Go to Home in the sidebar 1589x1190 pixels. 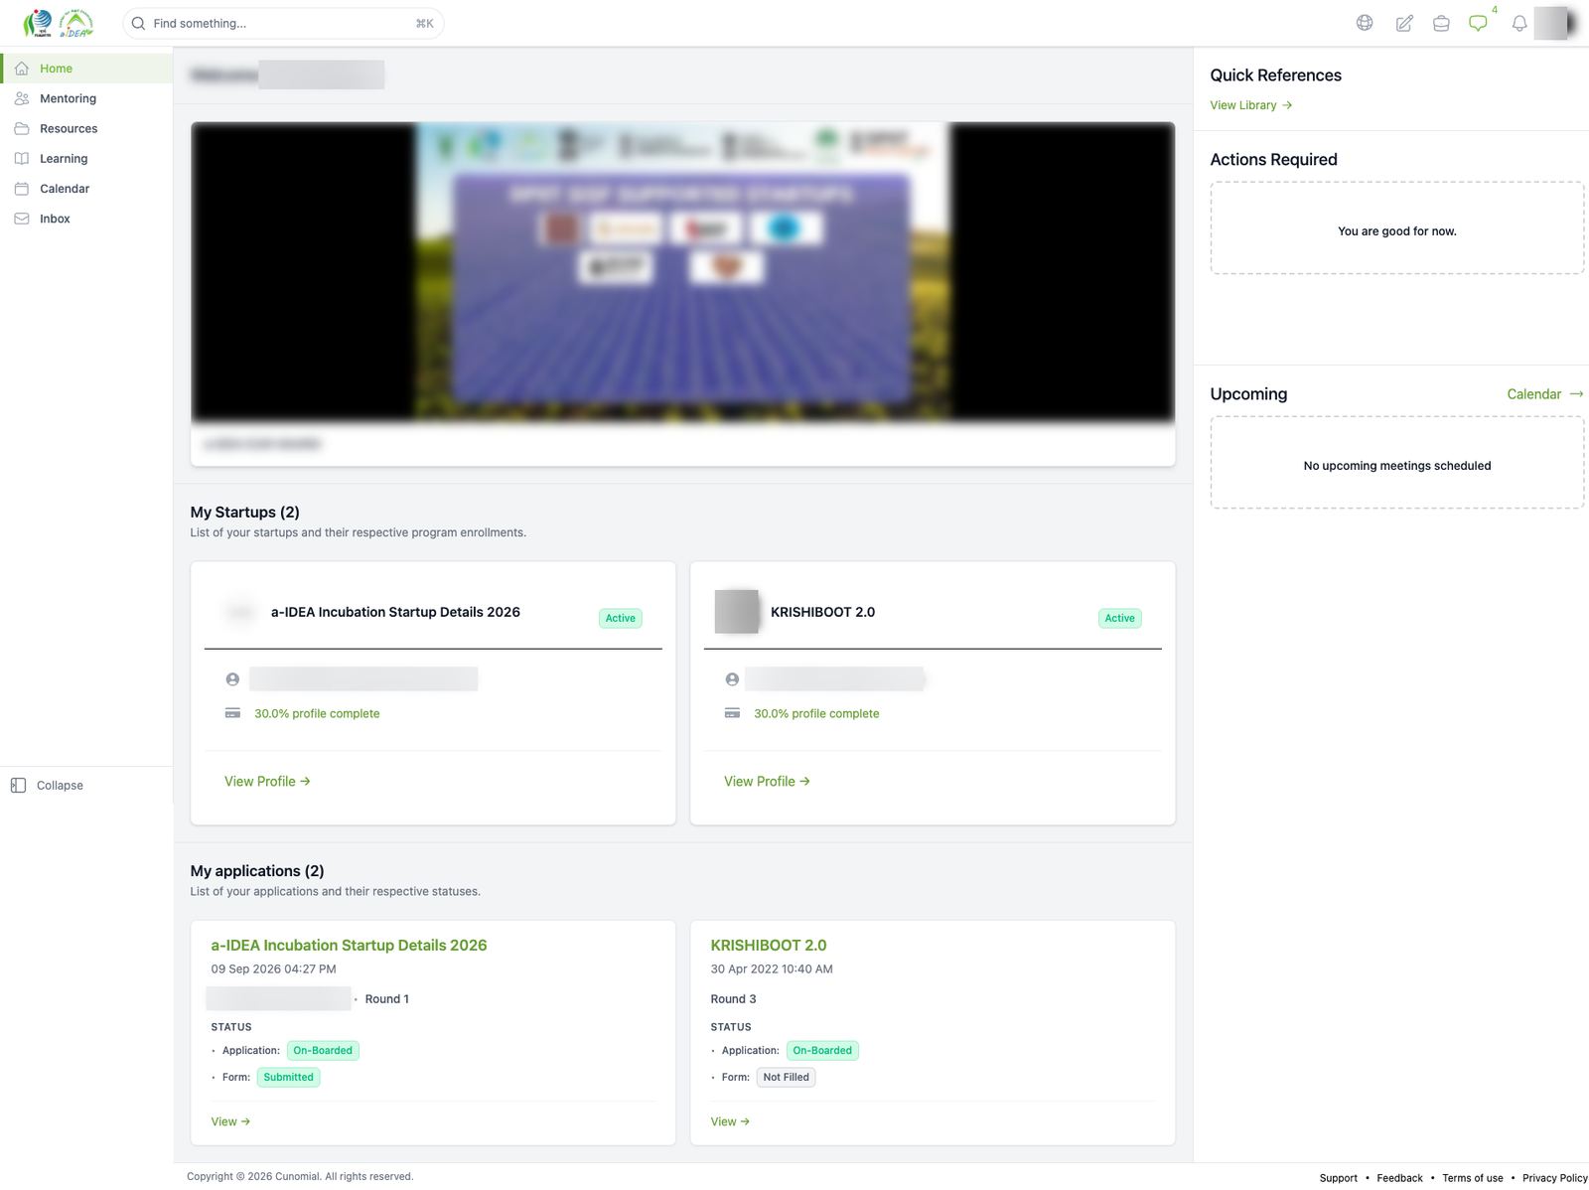point(86,69)
